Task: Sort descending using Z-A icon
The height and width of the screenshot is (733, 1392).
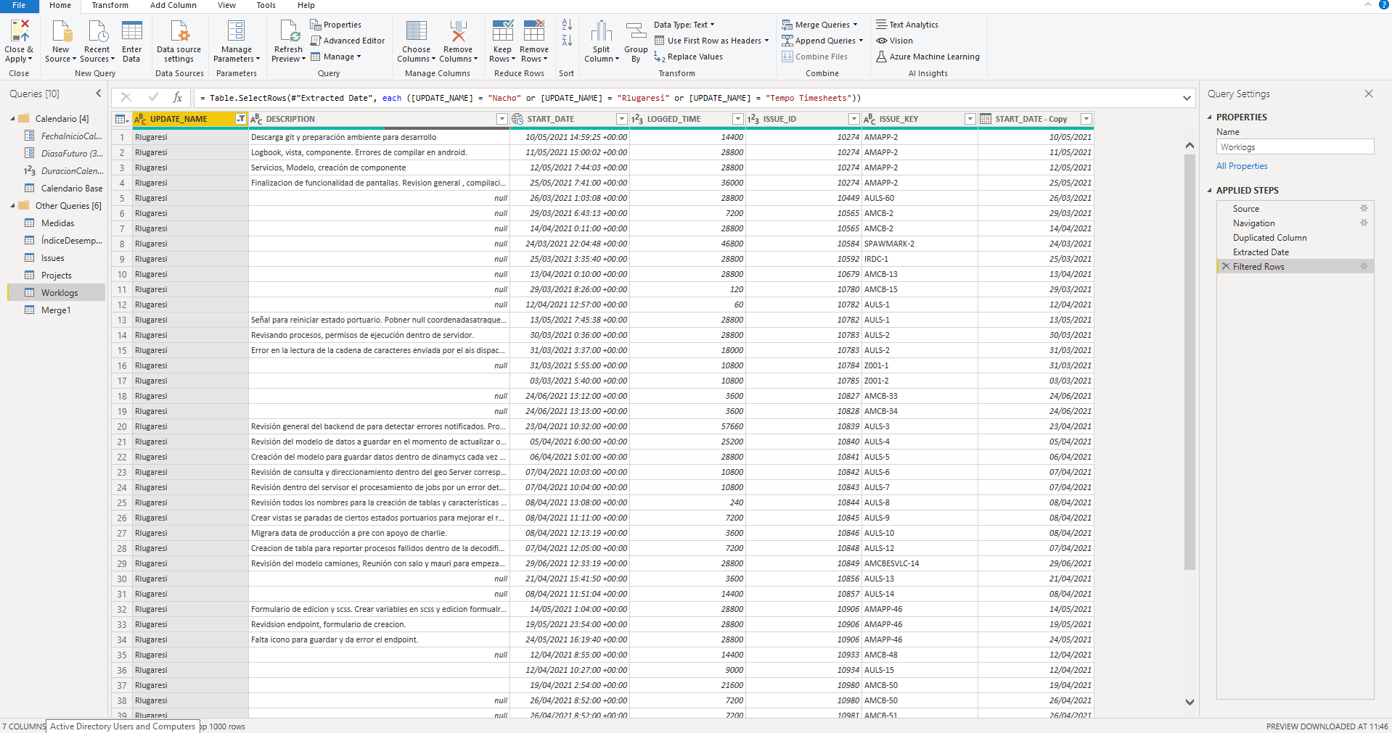Action: [x=567, y=41]
